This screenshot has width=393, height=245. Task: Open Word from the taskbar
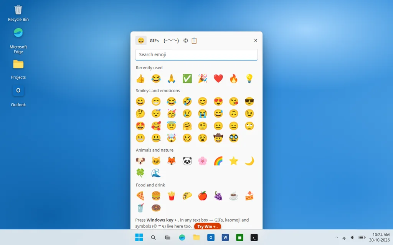click(225, 237)
